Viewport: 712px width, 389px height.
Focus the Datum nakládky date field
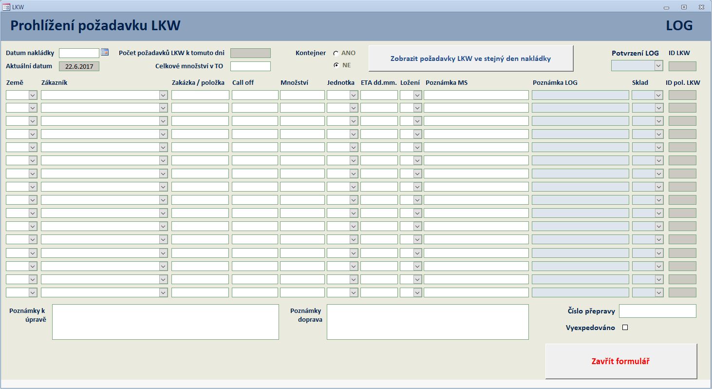click(79, 53)
